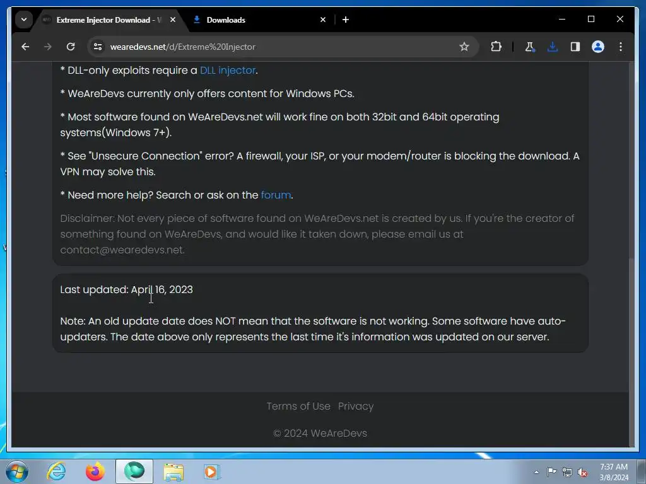Minimize the browser window
This screenshot has width=646, height=484.
pyautogui.click(x=562, y=20)
